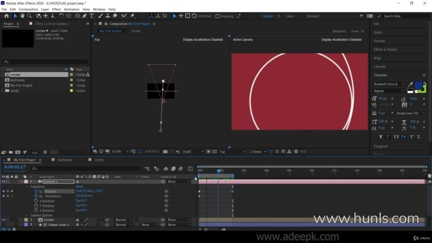432x243 pixels.
Task: Select the Horizontal Type tool
Action: click(92, 16)
